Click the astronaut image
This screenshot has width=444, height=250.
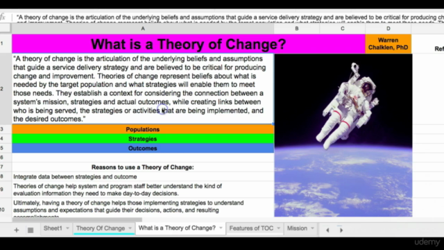343,135
